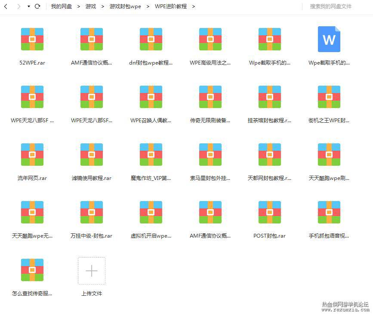Select 传奇无限刷装备... archive icon

click(210, 97)
